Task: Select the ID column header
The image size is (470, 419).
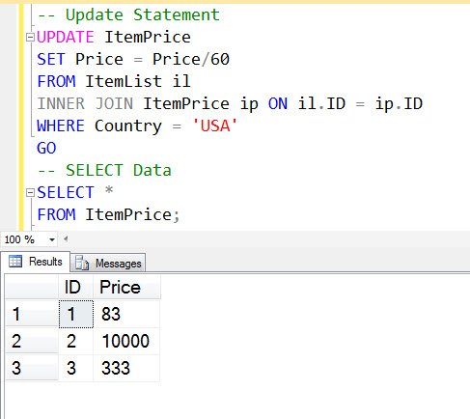Action: [76, 287]
